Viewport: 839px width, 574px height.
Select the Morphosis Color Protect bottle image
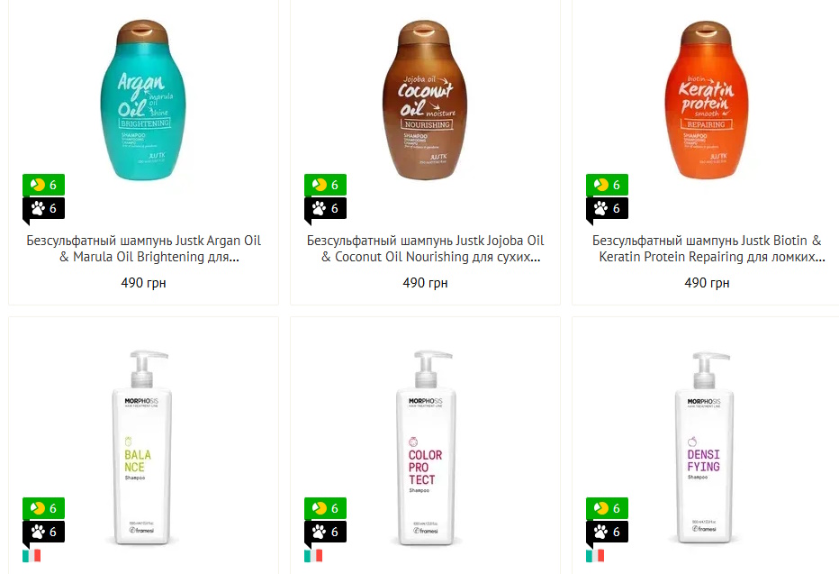click(x=426, y=448)
